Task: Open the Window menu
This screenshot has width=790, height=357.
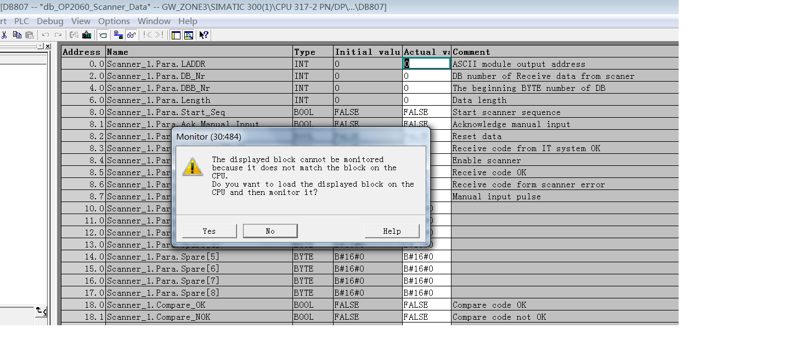Action: pyautogui.click(x=154, y=21)
